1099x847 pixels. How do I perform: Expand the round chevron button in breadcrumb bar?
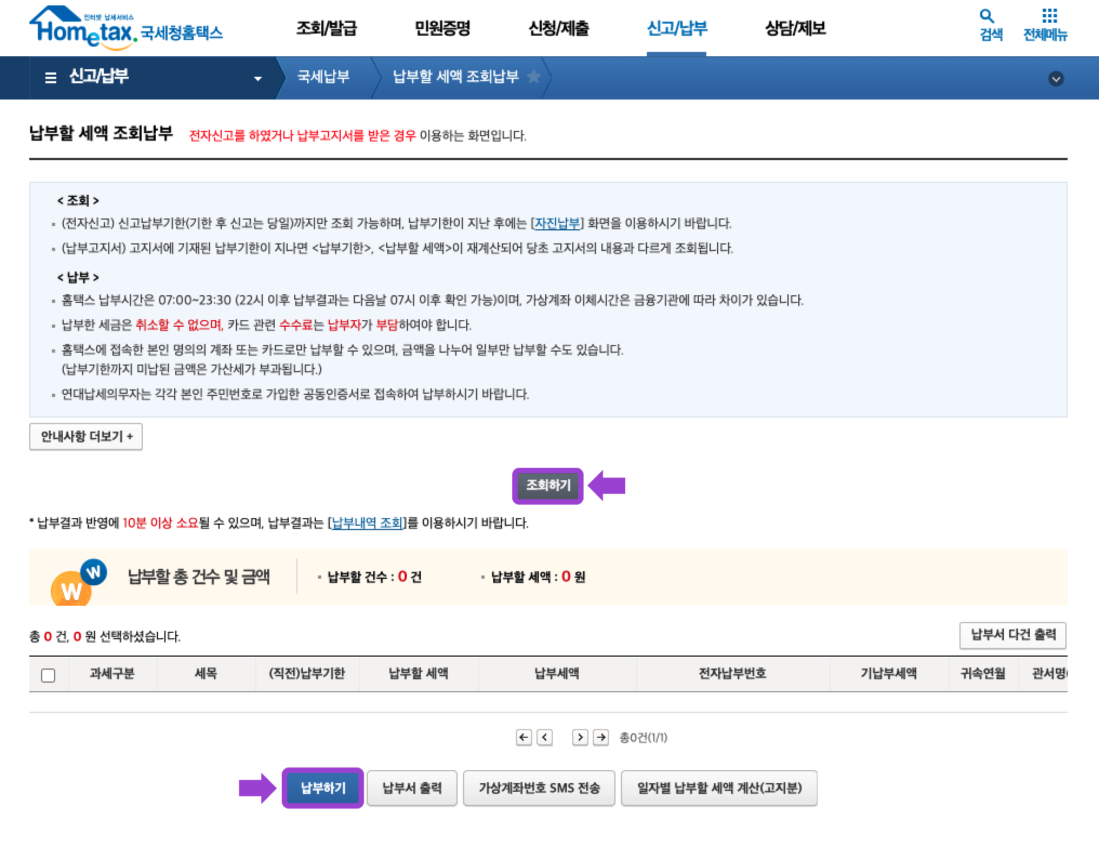click(1056, 79)
